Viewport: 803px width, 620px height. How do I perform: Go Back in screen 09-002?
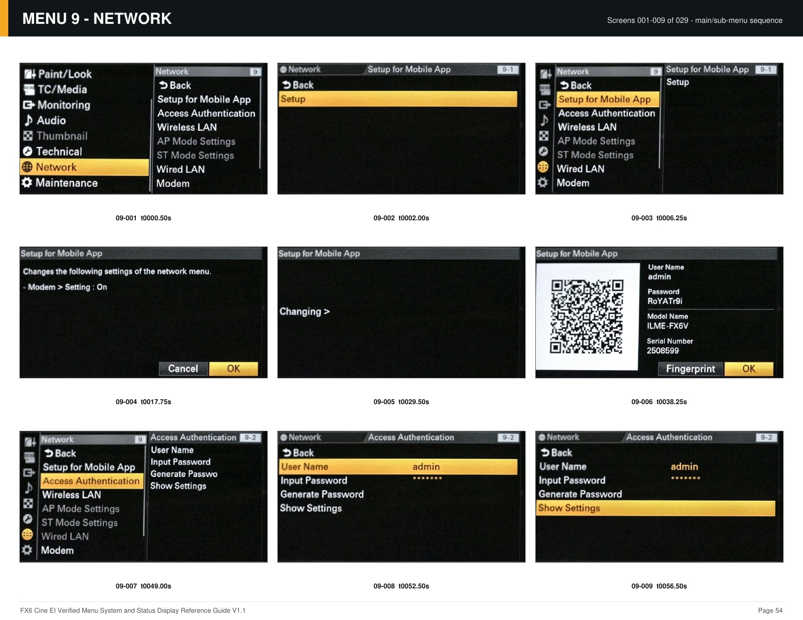tap(298, 85)
